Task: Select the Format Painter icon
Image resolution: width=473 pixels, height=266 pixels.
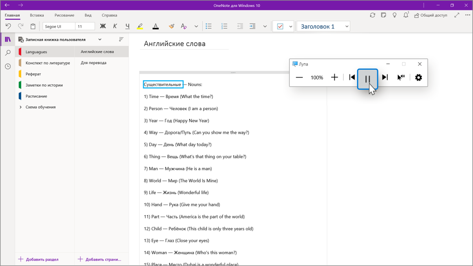Action: [x=171, y=26]
